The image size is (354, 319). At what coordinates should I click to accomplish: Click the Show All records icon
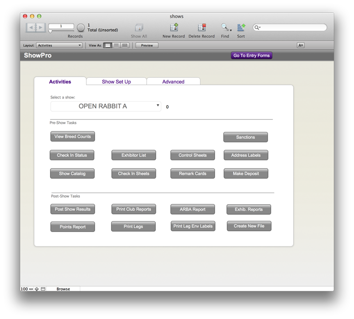[x=139, y=28]
